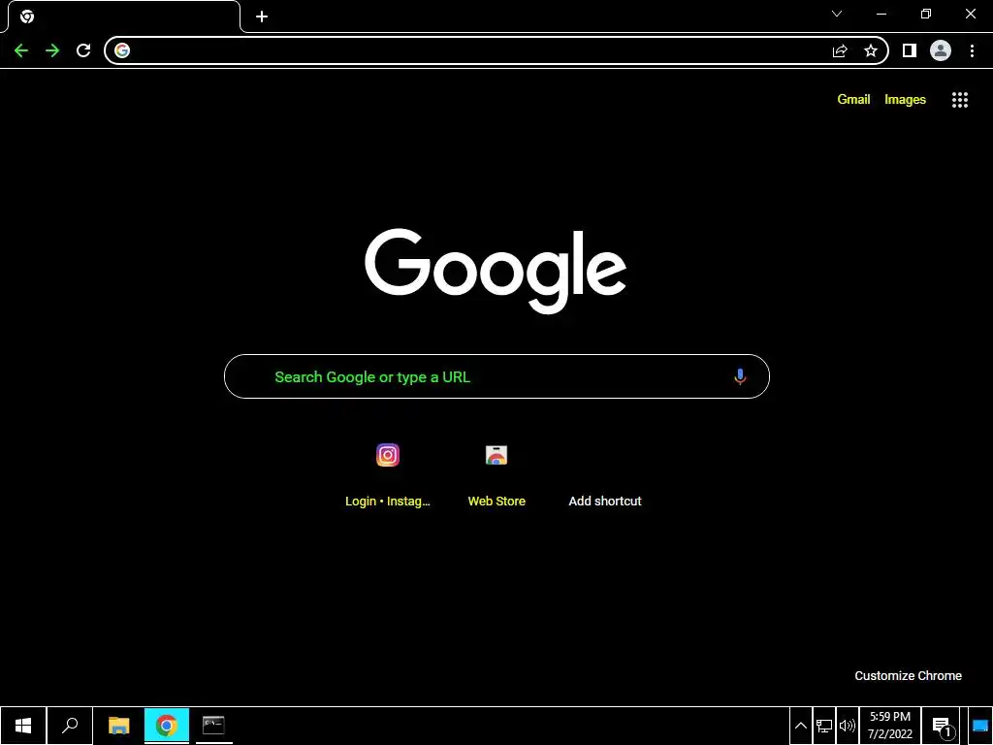Open the clock showing 5:59 PM
Image resolution: width=993 pixels, height=745 pixels.
[890, 726]
